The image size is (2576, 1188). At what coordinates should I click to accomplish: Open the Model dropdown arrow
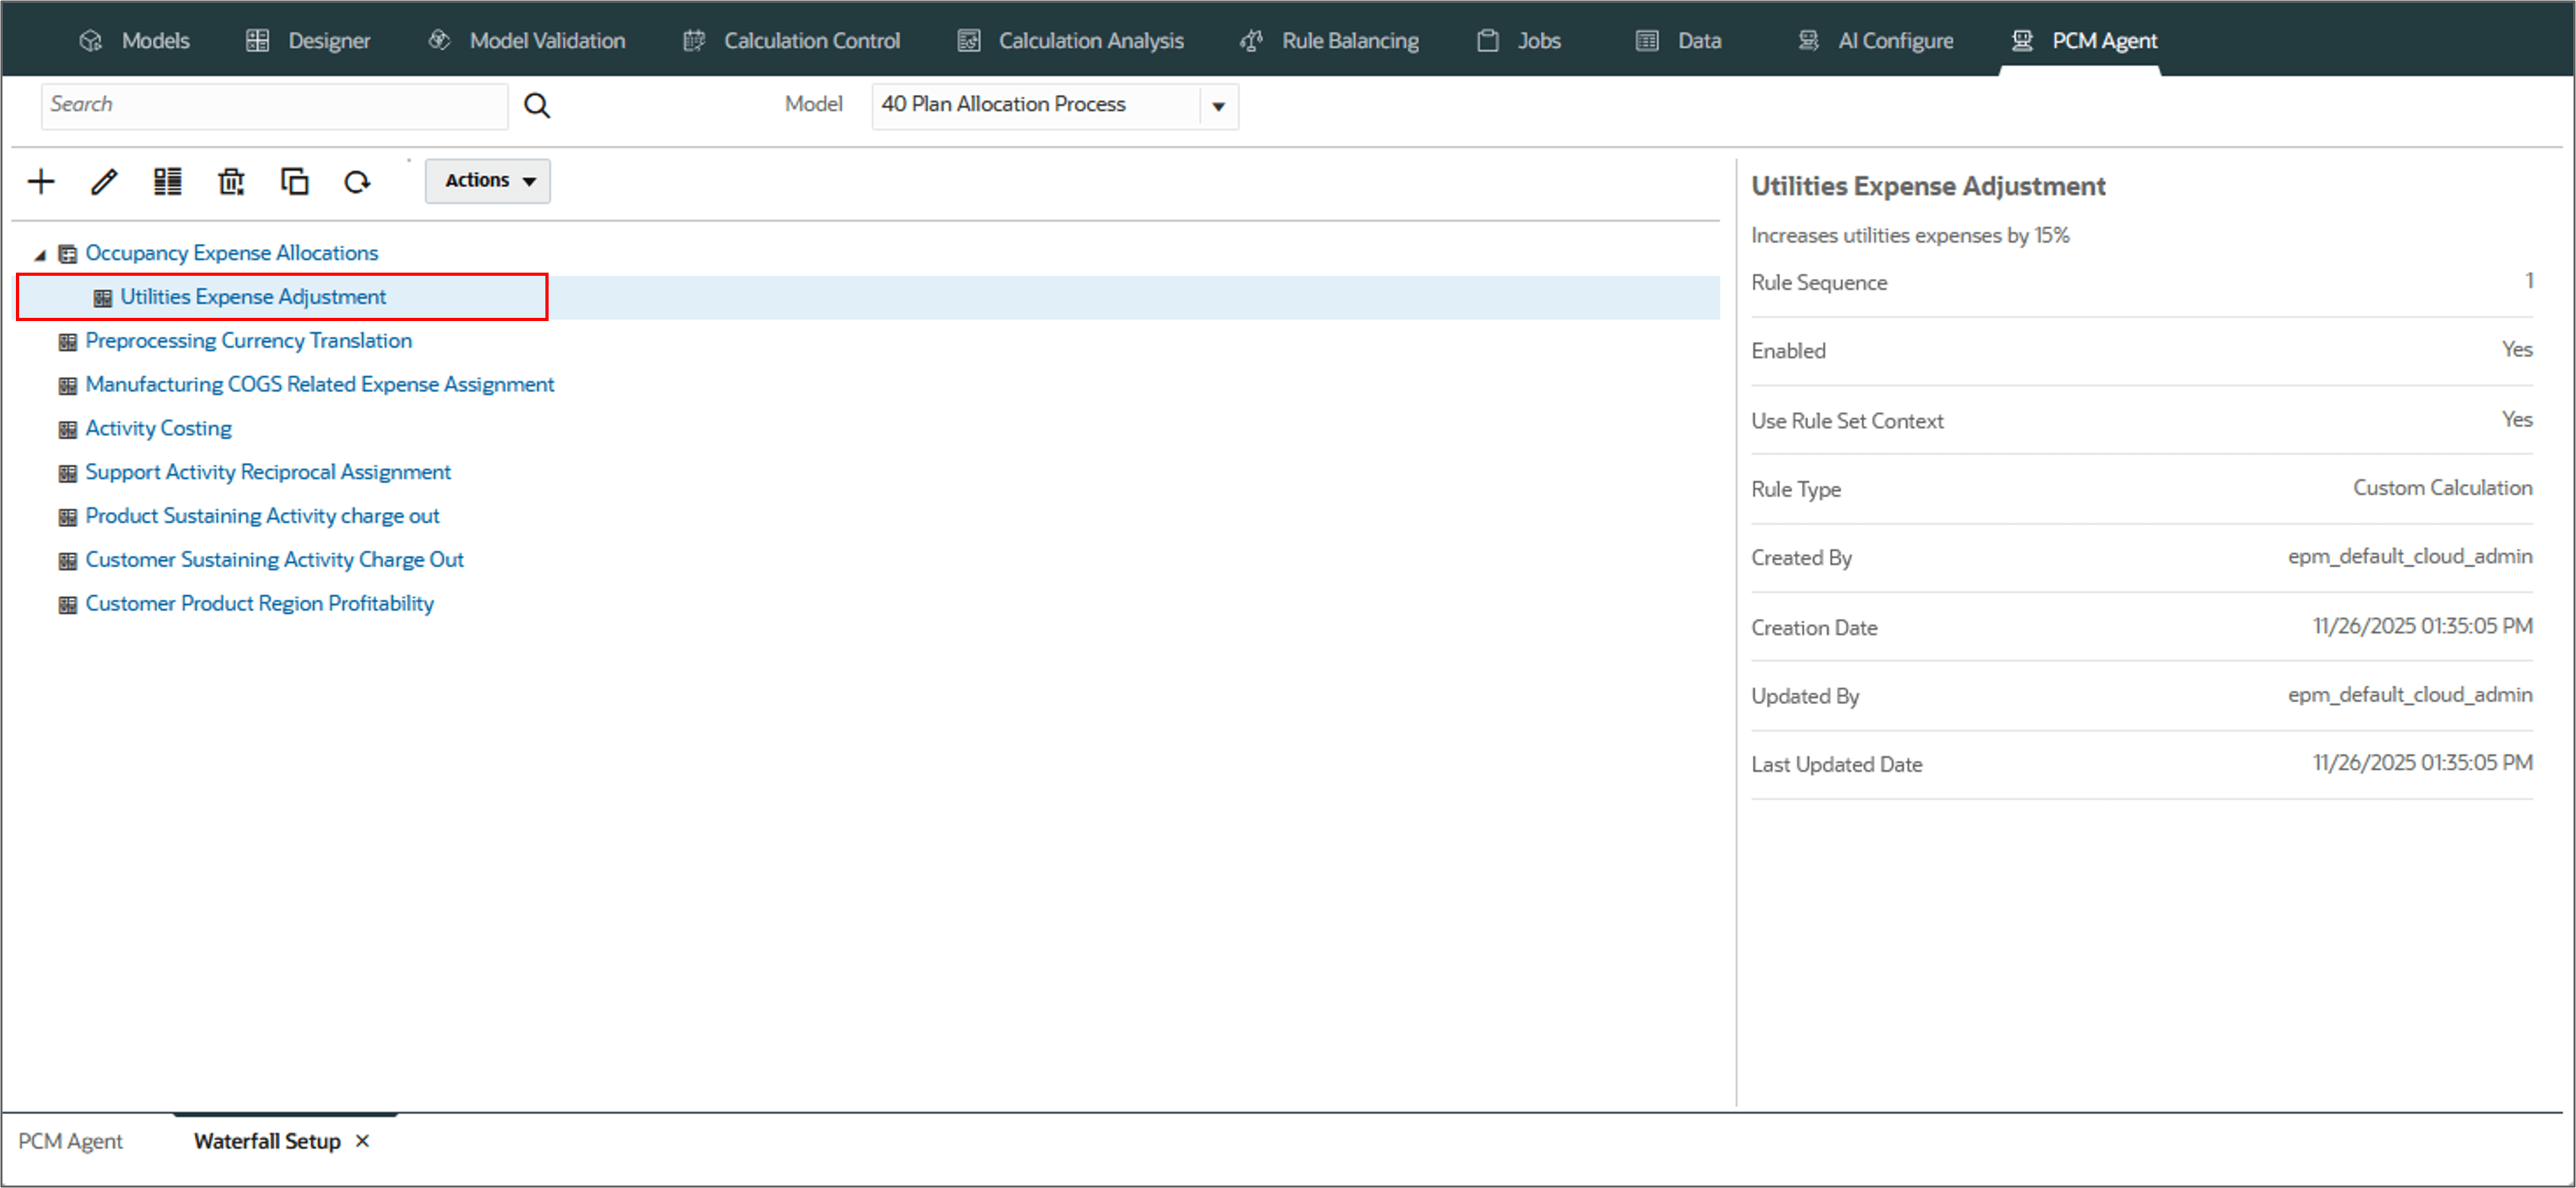1218,106
